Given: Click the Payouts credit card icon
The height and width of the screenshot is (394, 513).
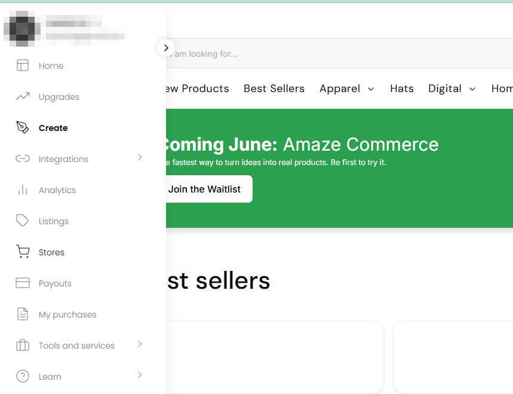Looking at the screenshot, I should tap(23, 283).
